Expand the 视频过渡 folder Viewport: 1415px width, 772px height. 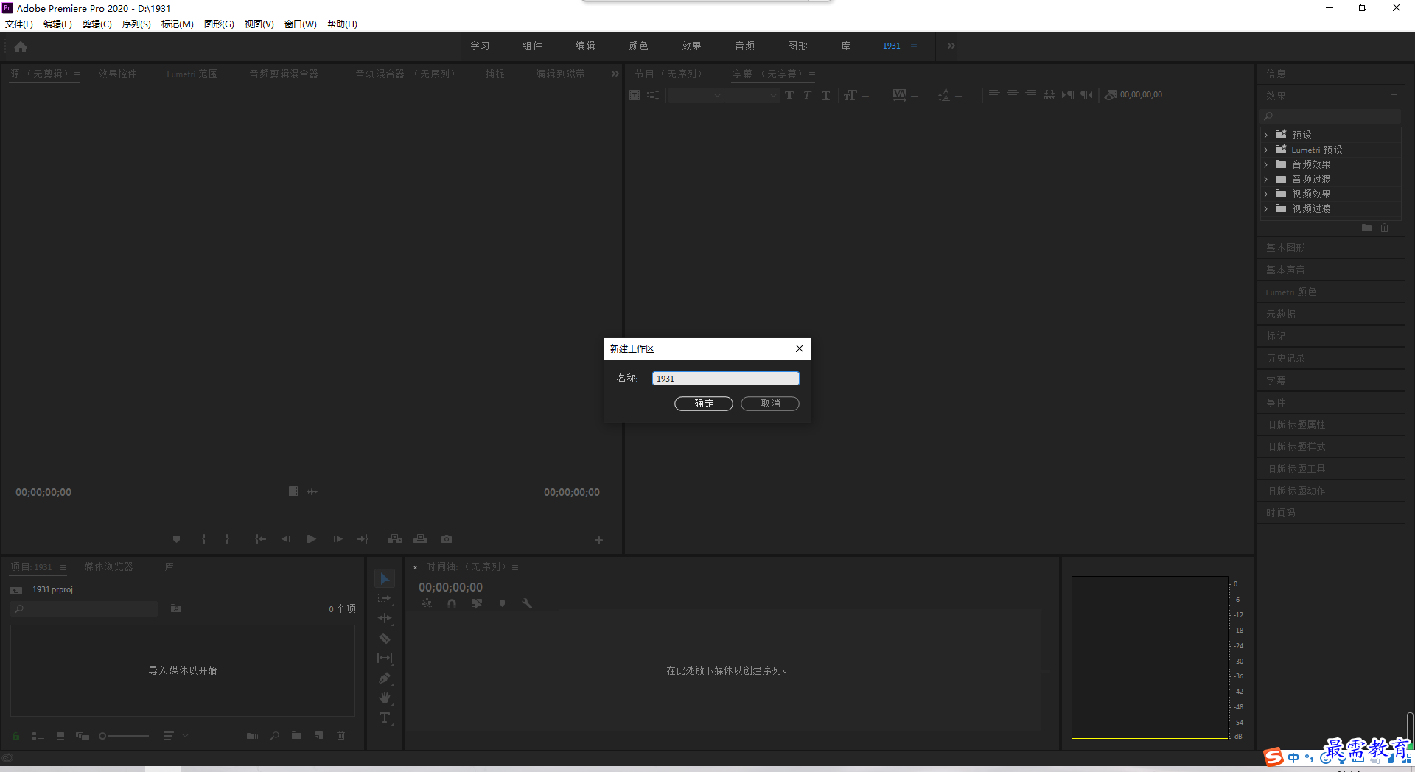[x=1266, y=208]
